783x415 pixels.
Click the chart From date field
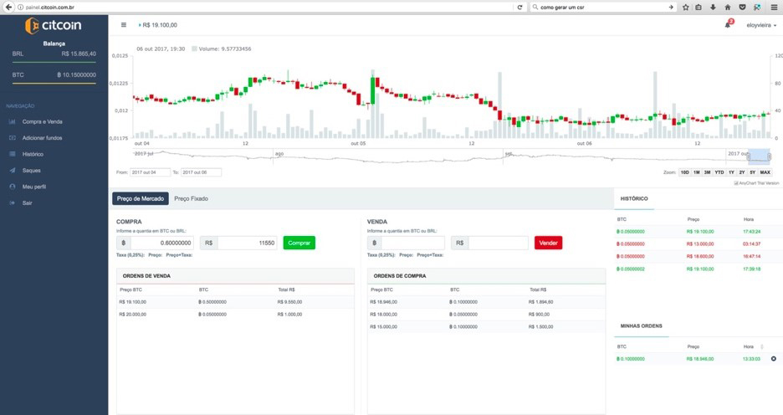click(150, 172)
